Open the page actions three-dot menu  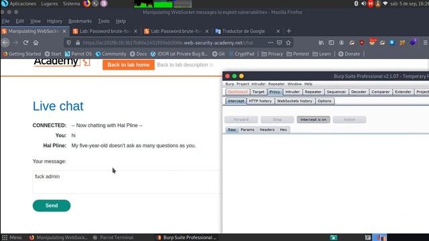tap(270, 43)
